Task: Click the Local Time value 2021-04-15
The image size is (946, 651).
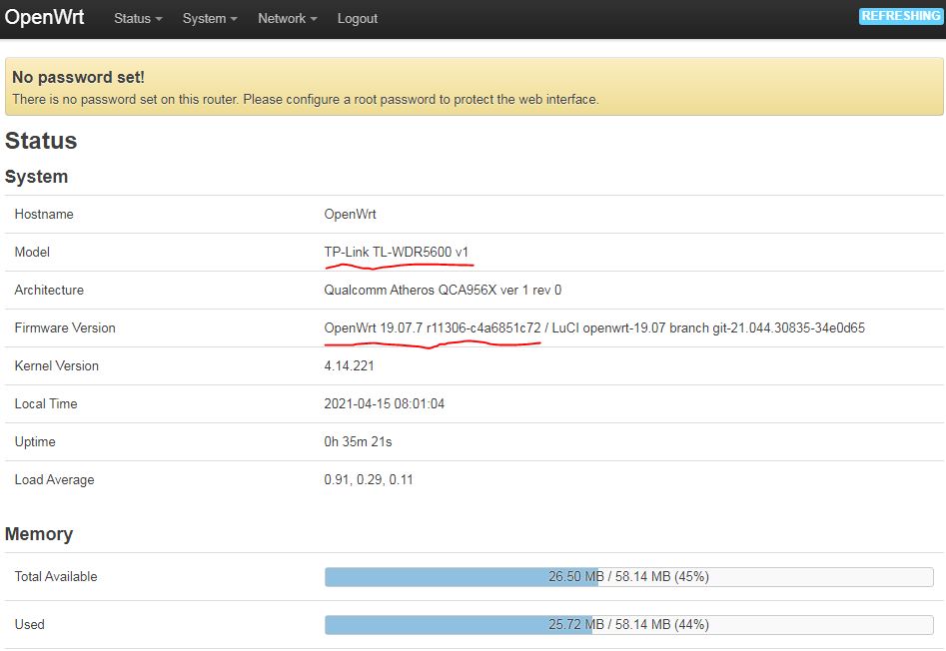Action: (384, 403)
